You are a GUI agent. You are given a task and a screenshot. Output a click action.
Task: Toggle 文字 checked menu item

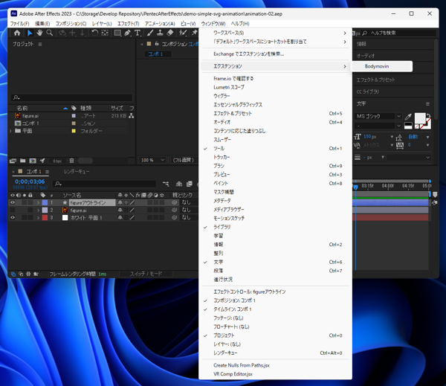(x=275, y=262)
